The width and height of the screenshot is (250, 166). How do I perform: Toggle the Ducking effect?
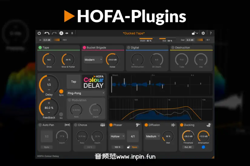click(x=182, y=125)
